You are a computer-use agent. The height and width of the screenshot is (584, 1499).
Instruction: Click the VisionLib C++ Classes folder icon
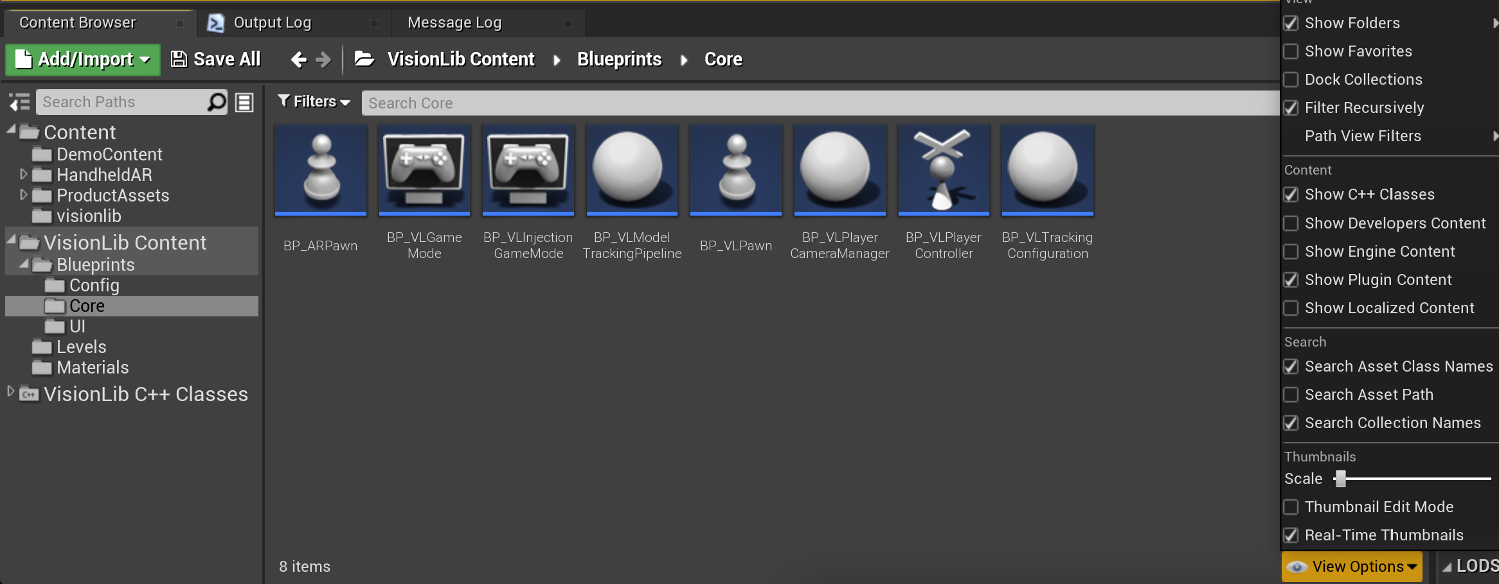point(29,394)
